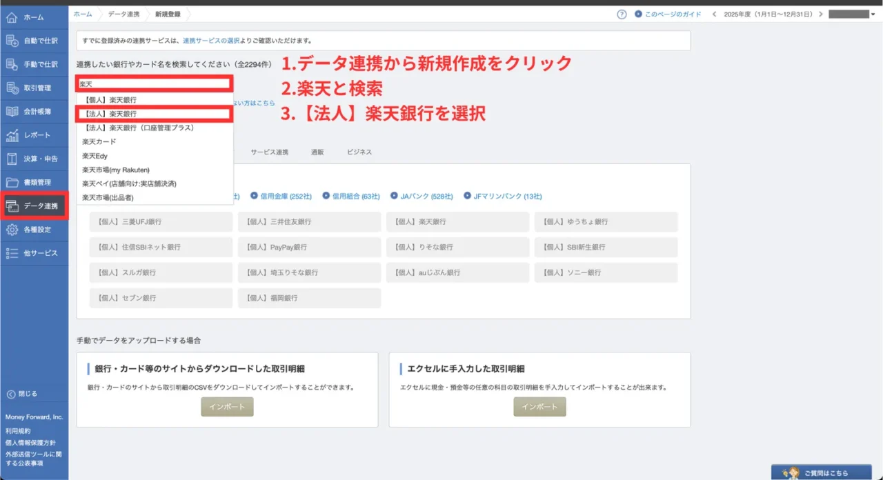
Task: Switch to the ビジネス tab
Action: tap(359, 152)
